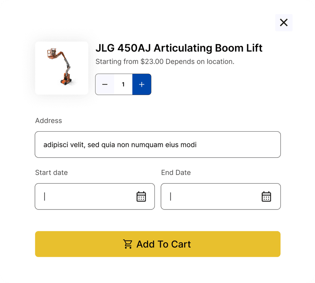Click the Address text field
The height and width of the screenshot is (283, 315).
tap(157, 145)
